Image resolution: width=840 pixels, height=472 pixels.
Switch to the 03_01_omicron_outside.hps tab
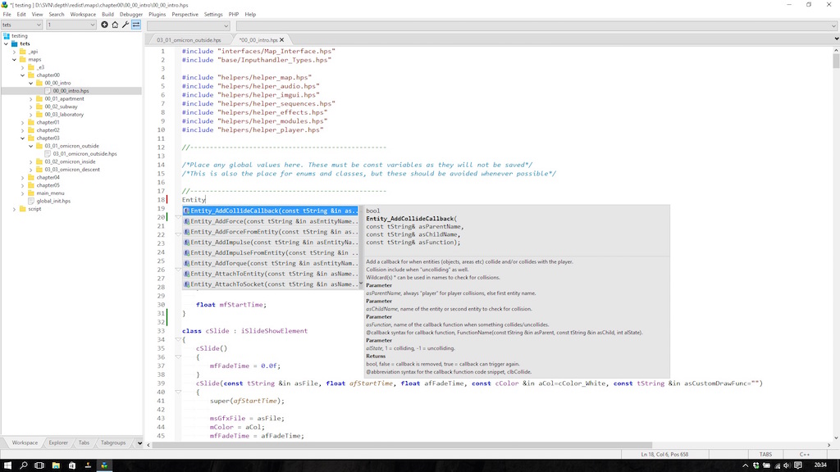[188, 39]
